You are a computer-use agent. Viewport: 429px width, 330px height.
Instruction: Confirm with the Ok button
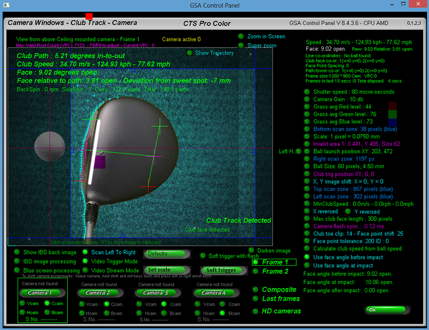(x=388, y=309)
